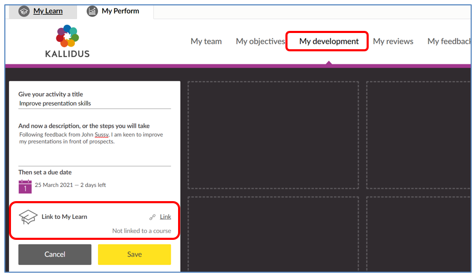Click the chain icon next to Link
This screenshot has width=475, height=276.
pos(152,217)
